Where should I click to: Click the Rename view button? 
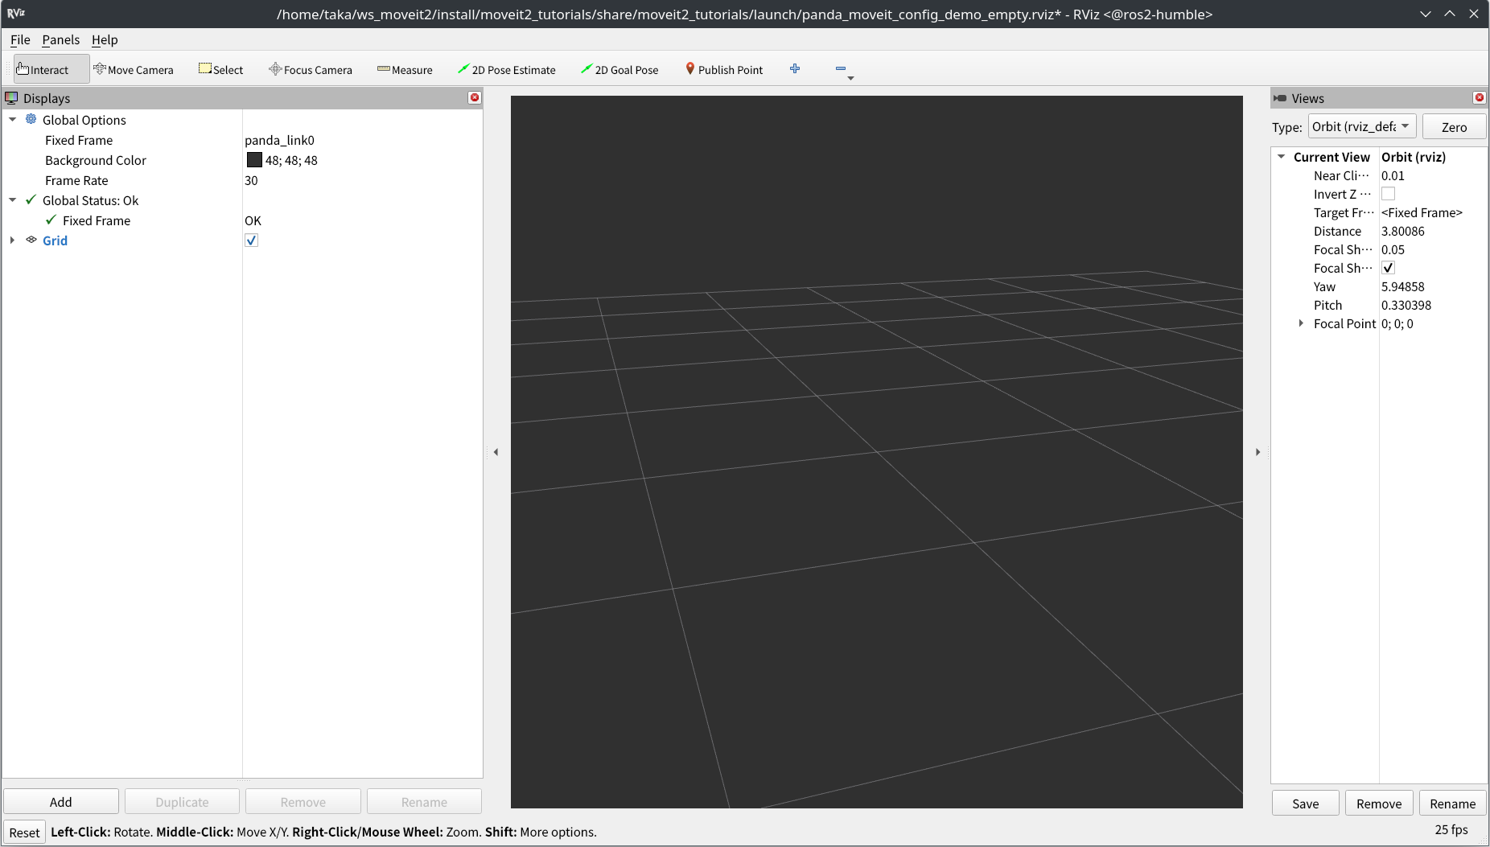(1452, 804)
